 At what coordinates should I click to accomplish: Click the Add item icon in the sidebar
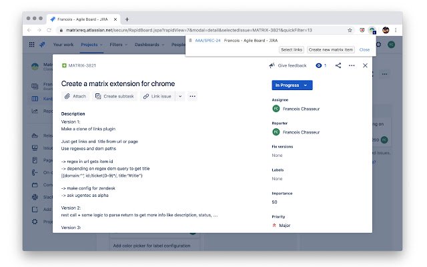(x=35, y=209)
